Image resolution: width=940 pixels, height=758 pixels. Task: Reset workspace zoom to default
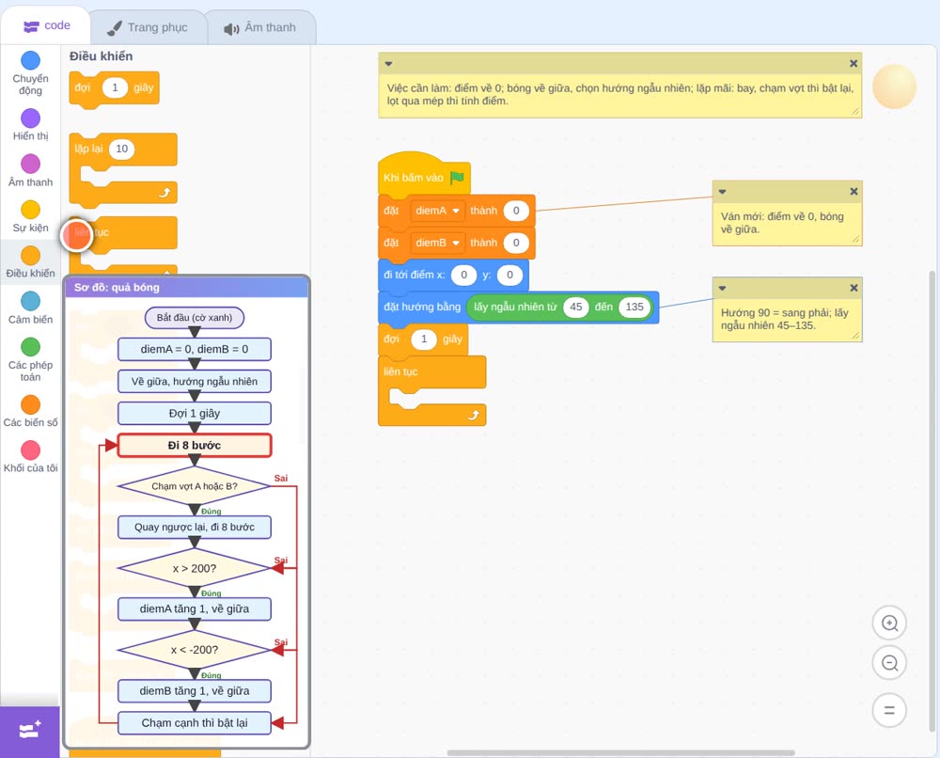[889, 710]
